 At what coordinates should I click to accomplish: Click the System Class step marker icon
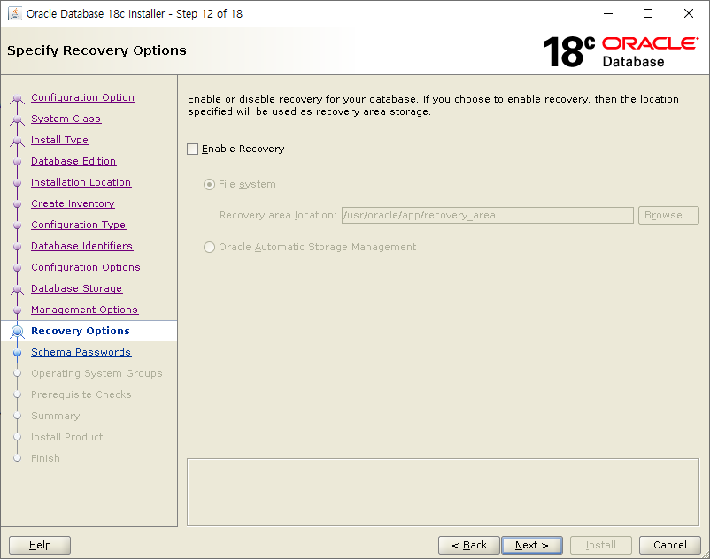pos(17,119)
